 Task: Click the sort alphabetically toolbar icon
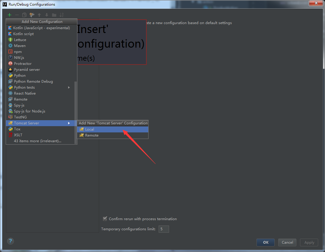[62, 15]
